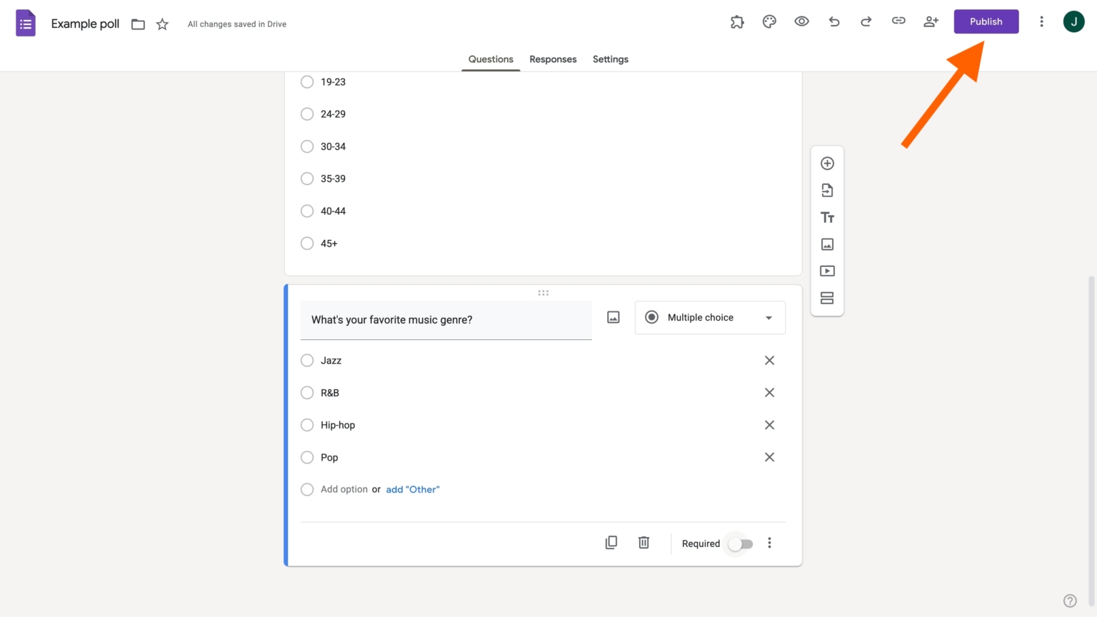Delete the question using the trash icon
Screen dimensions: 1097x617
pyautogui.click(x=643, y=543)
